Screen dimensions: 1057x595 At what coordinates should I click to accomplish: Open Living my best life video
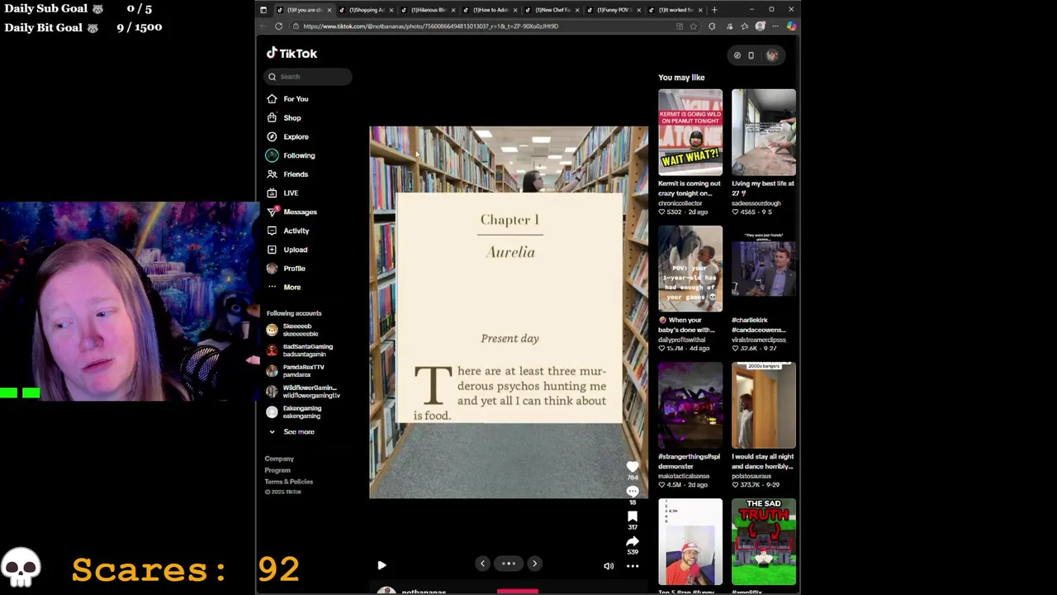[764, 132]
